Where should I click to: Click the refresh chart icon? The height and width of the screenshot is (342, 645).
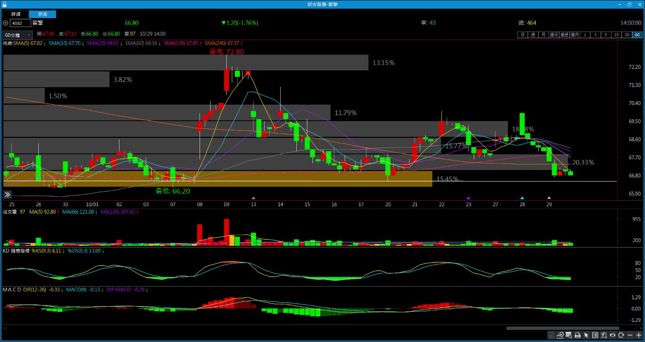point(621,335)
